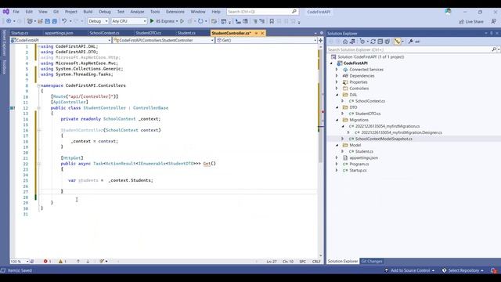Toggle the bookmark icon in toolbar

click(272, 21)
